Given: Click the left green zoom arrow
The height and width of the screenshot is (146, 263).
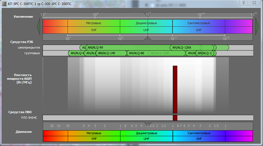Looking at the screenshot, I should (39, 27).
